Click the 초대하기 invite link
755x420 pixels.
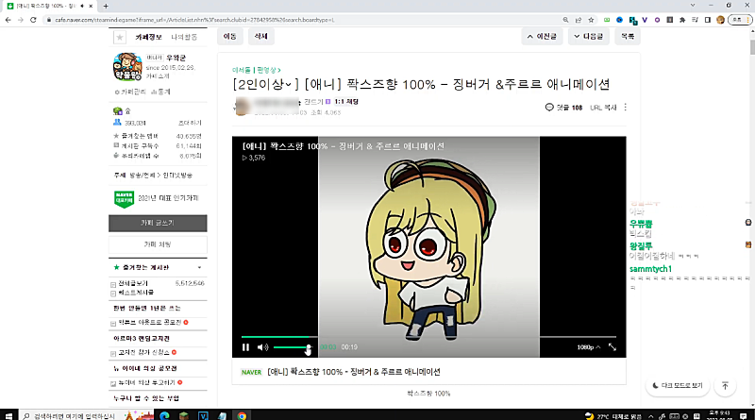coord(191,123)
